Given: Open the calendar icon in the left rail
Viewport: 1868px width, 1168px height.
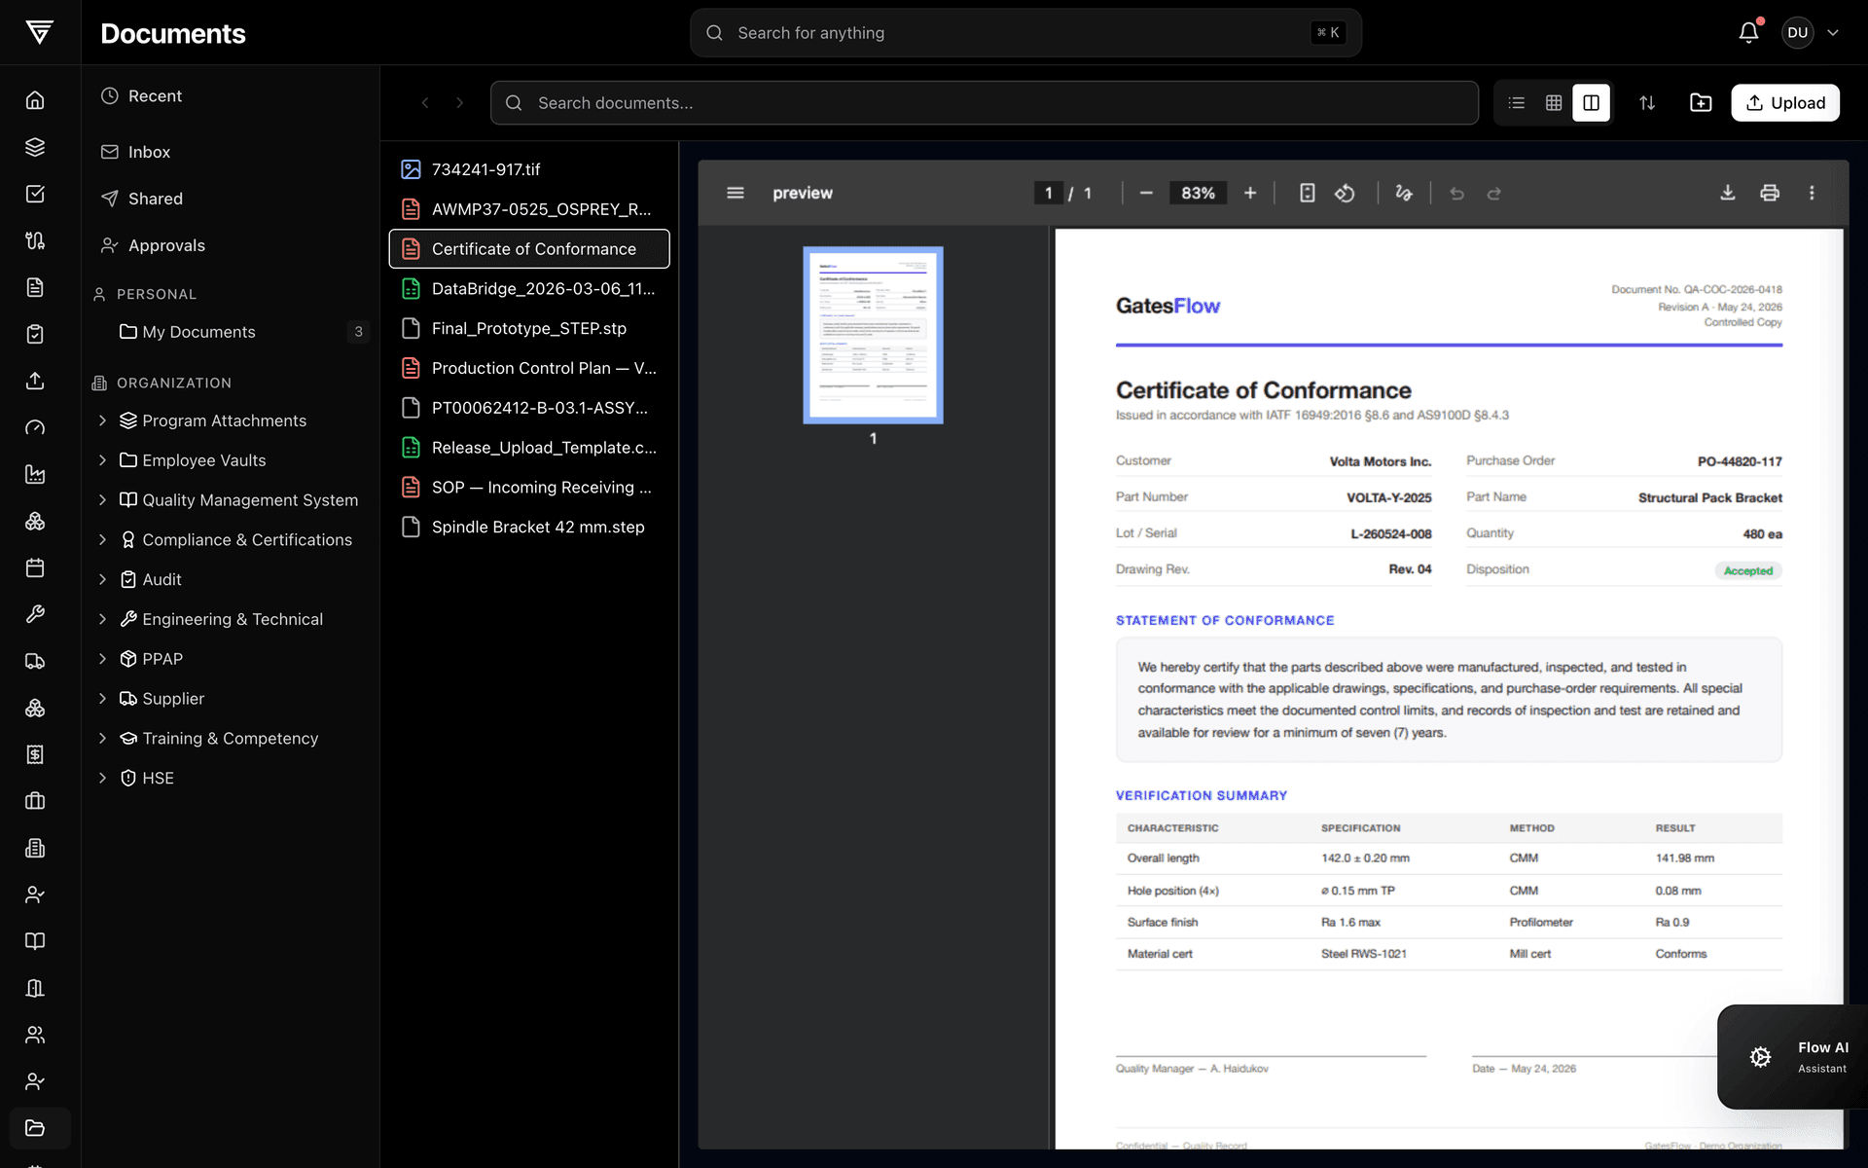Looking at the screenshot, I should click(x=35, y=567).
